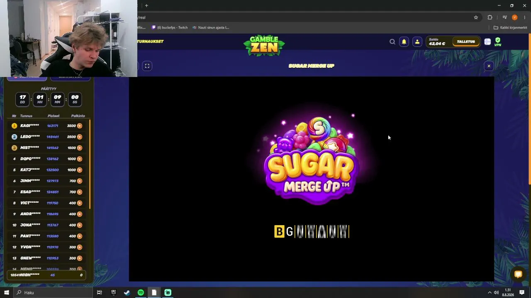
Task: Open the live chat support bubble
Action: [x=518, y=274]
